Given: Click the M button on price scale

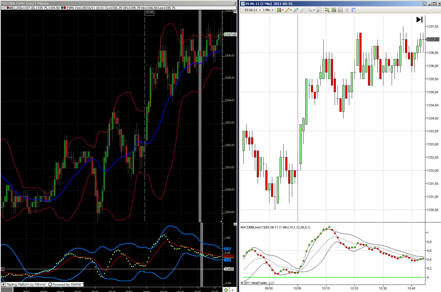Looking at the screenshot, I should click(x=235, y=12).
